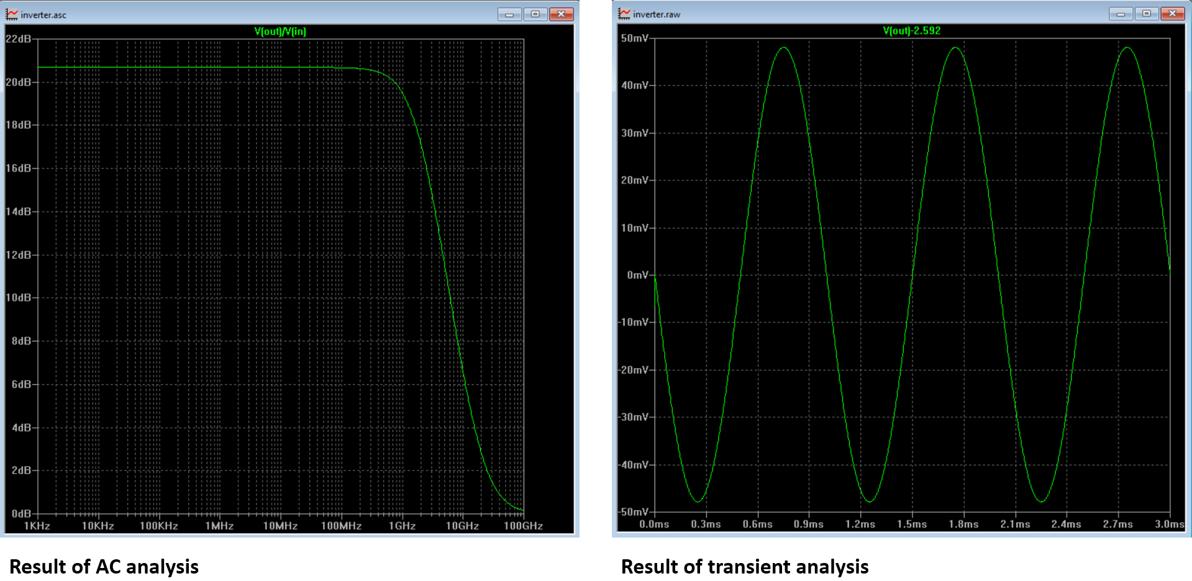This screenshot has height=581, width=1192.
Task: Click the 0dB axis label
Action: point(22,513)
